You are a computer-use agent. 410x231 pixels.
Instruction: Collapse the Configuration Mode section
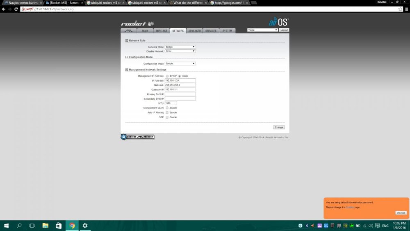pyautogui.click(x=127, y=57)
